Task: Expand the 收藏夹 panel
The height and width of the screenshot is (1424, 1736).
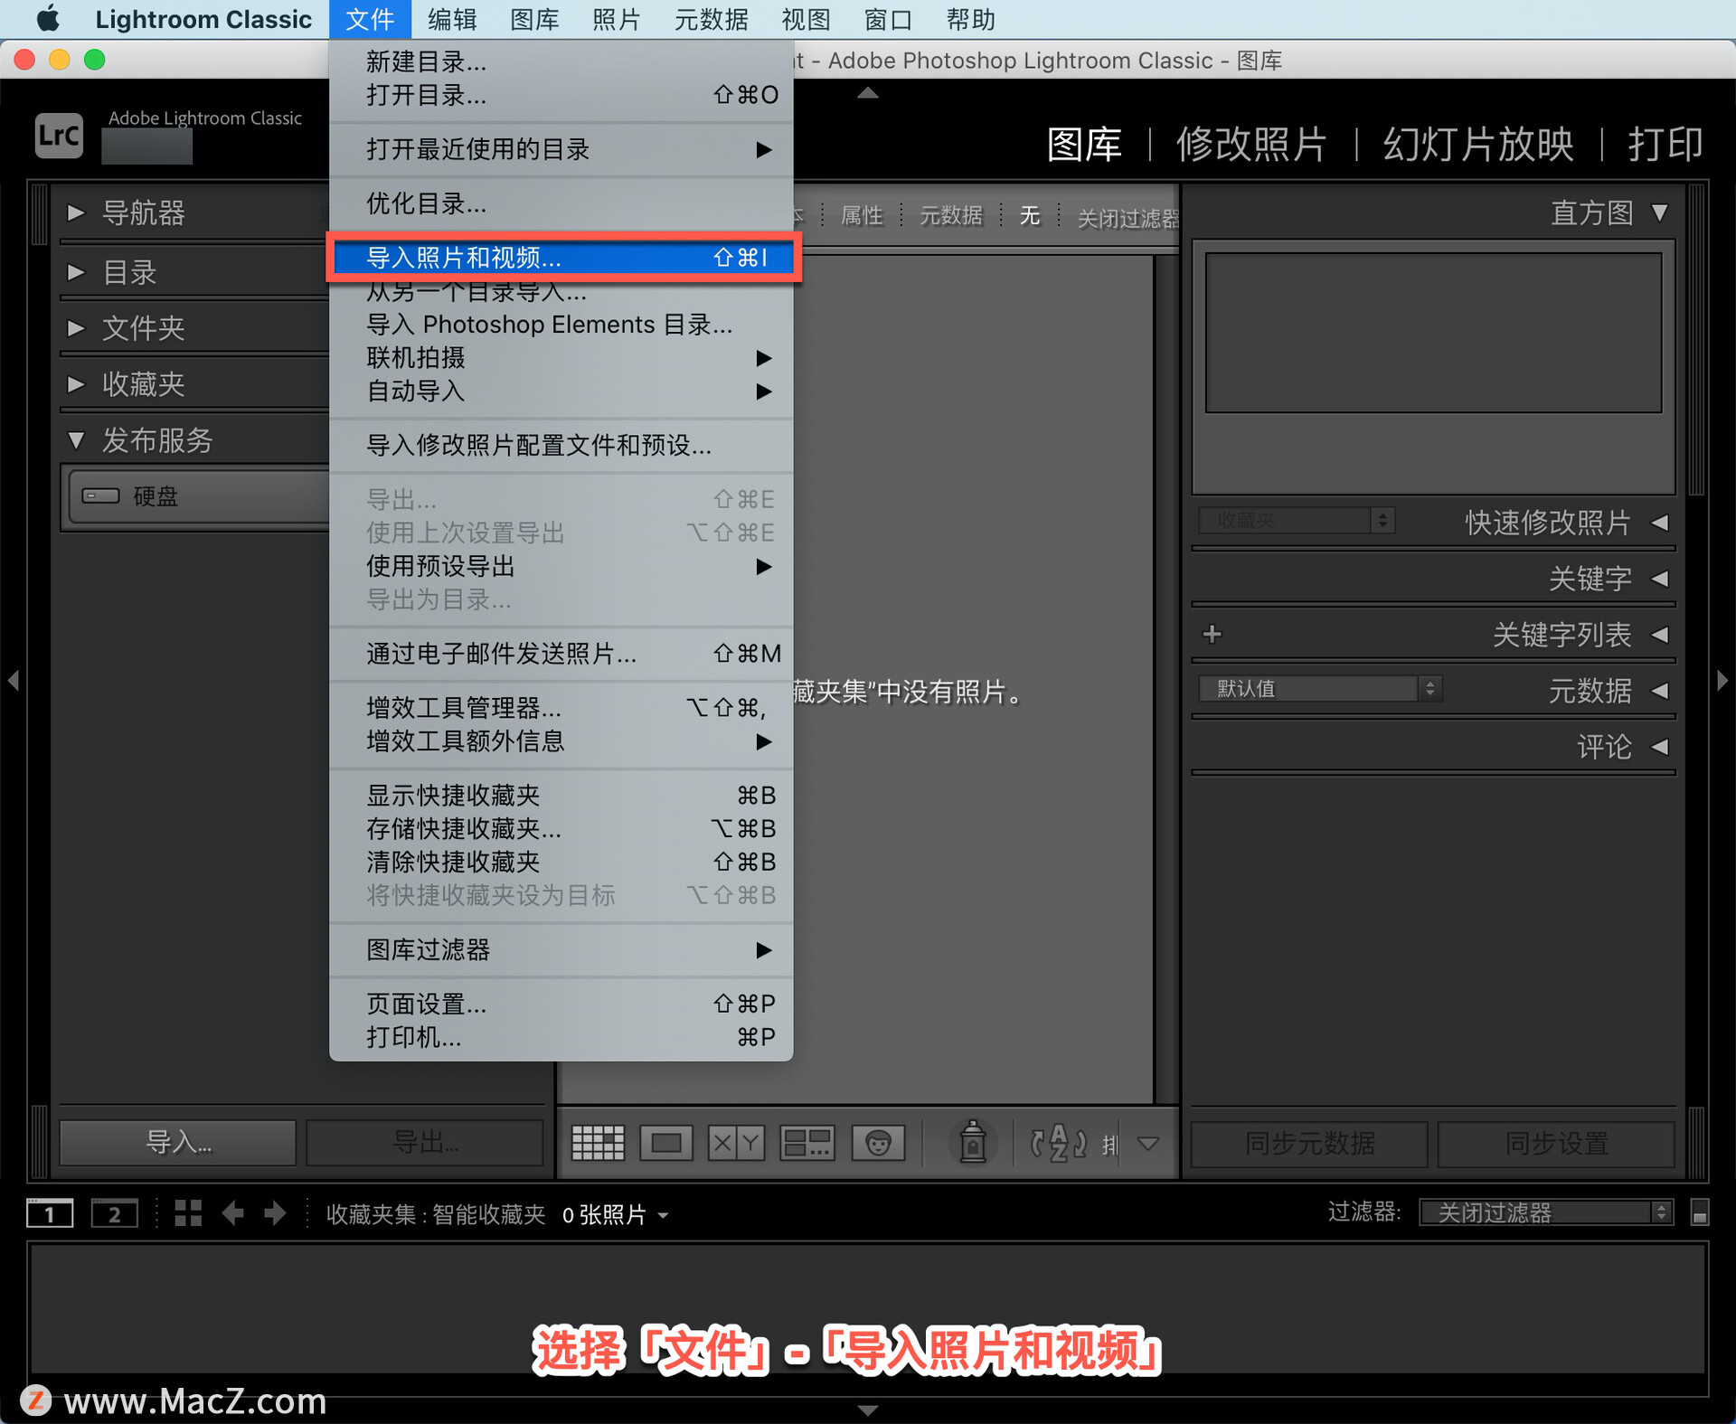Action: 75,383
